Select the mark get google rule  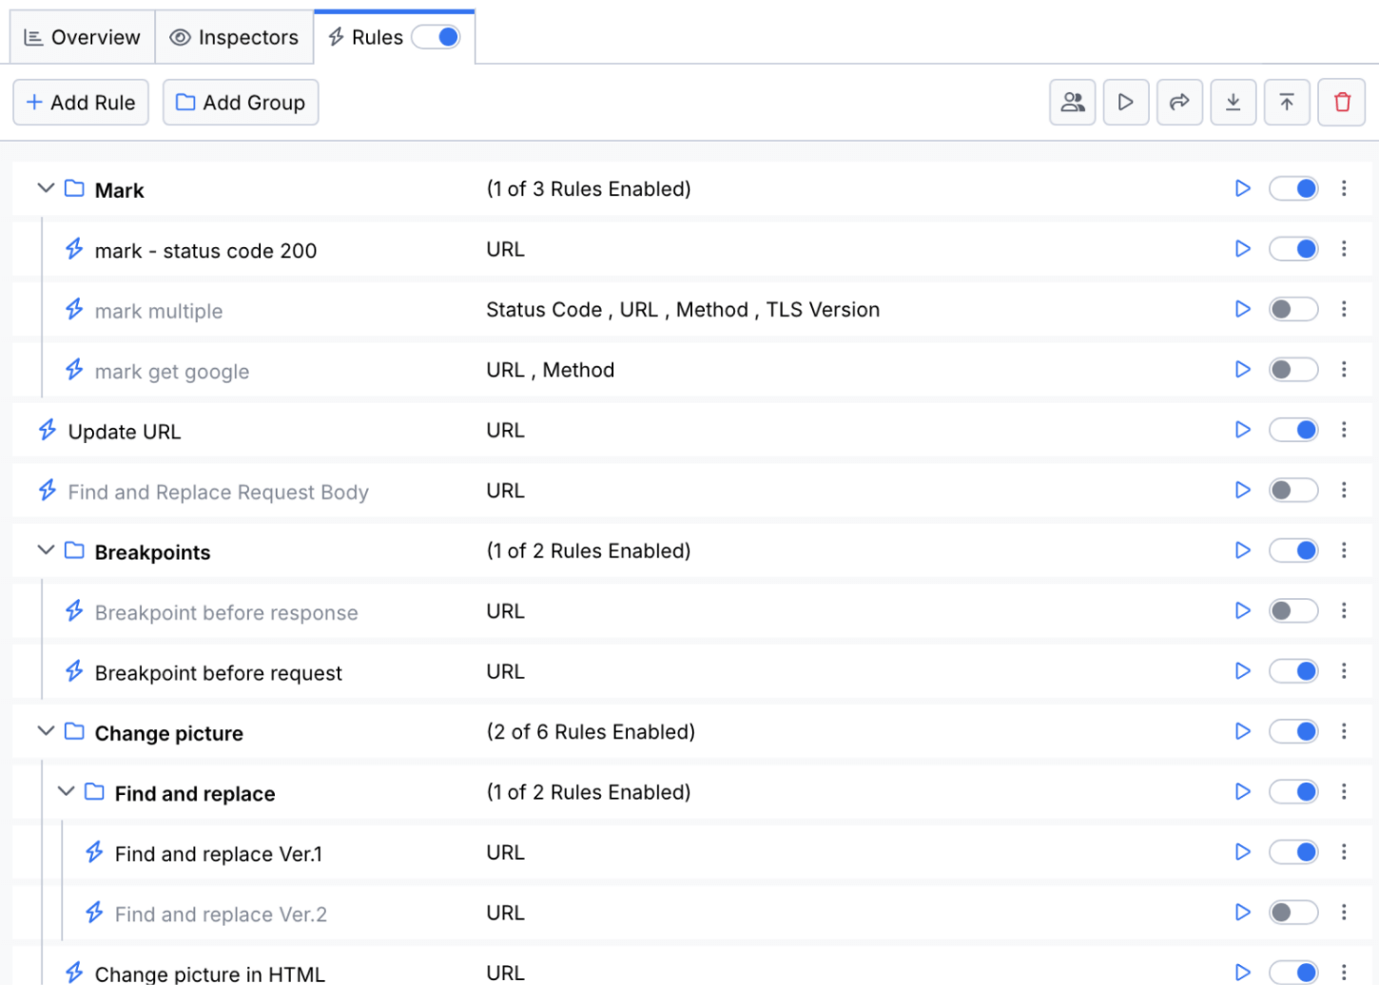(172, 372)
